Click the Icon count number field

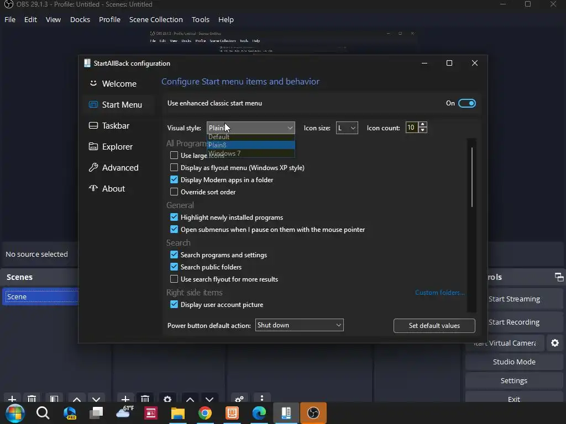tap(411, 128)
